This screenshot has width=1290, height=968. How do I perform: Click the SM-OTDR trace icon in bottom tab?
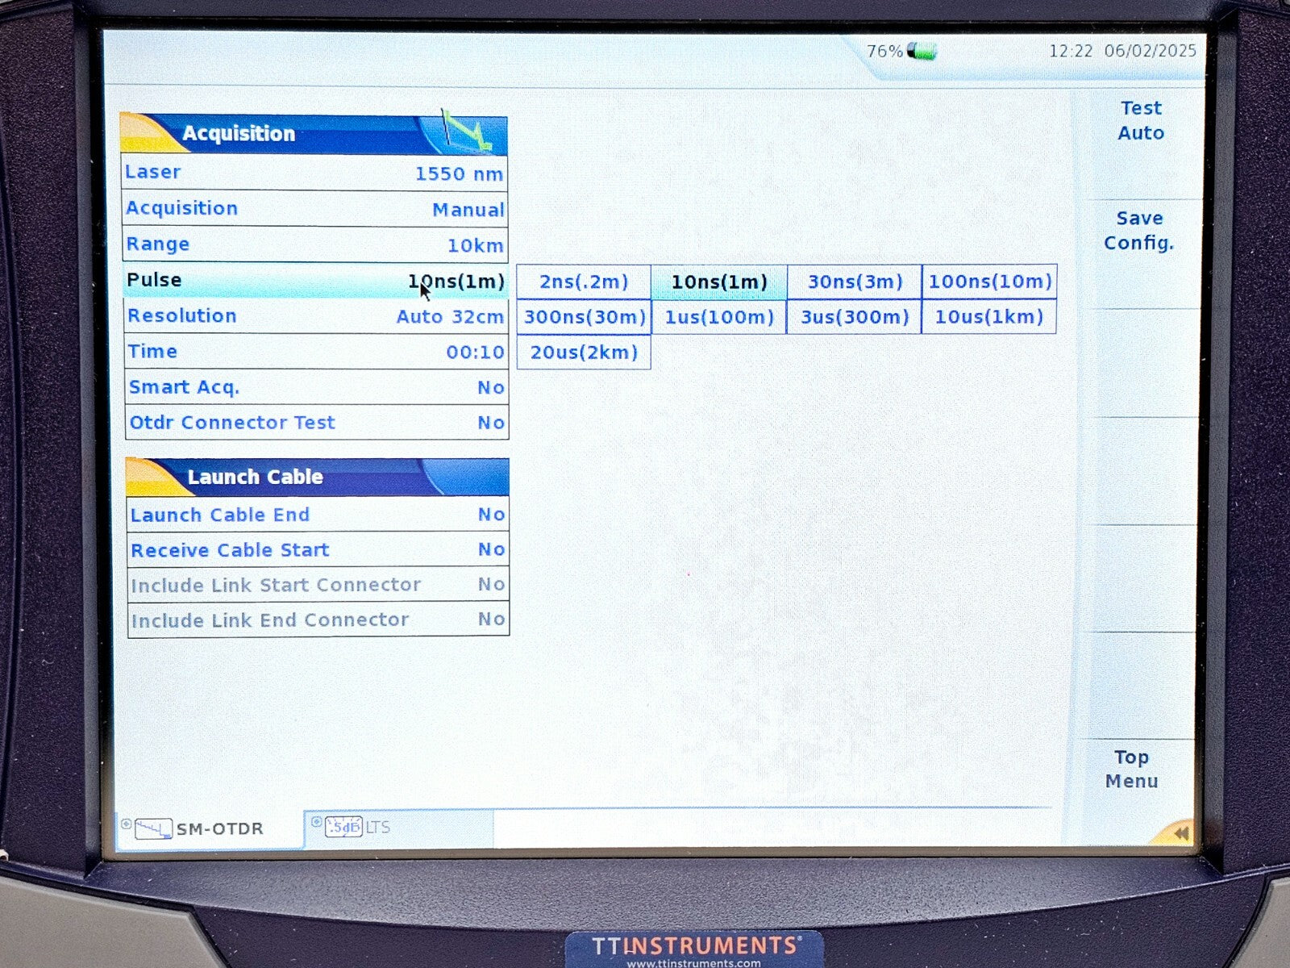point(153,828)
